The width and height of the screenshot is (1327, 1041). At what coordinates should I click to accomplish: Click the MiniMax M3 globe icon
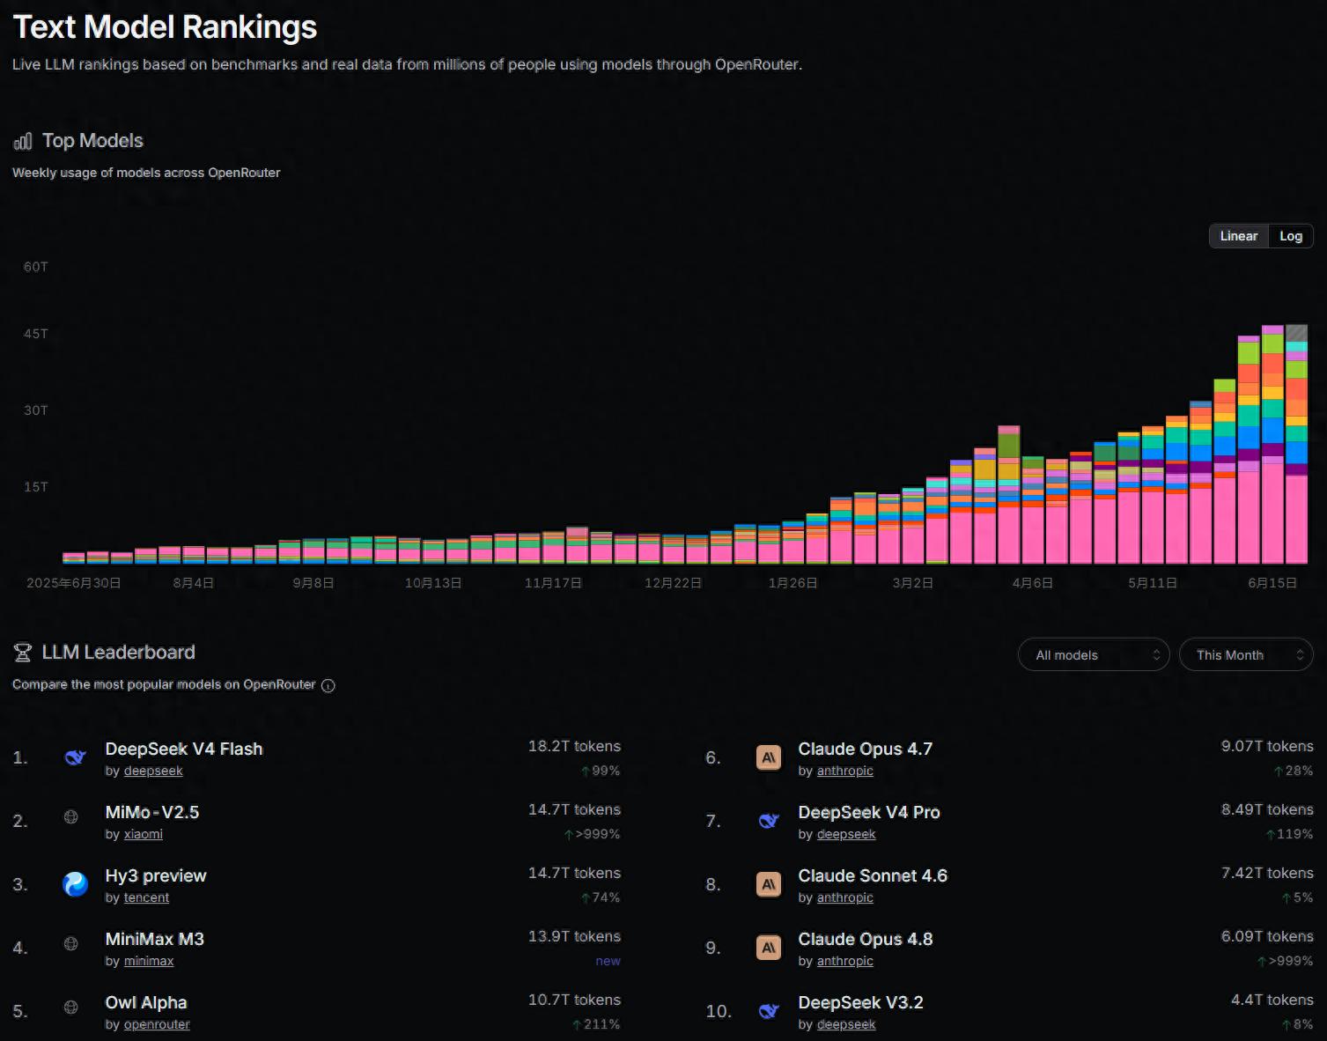pos(71,943)
